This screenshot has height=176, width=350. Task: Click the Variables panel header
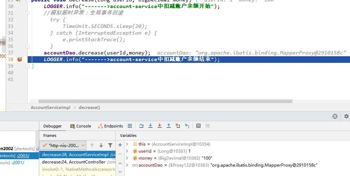128,135
